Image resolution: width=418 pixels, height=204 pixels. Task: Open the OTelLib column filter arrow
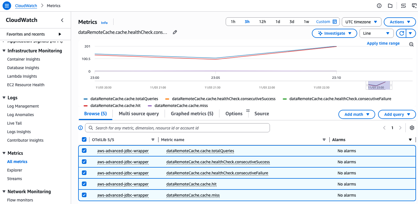(153, 140)
